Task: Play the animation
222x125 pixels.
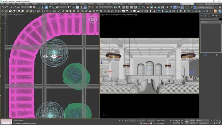Action: [176, 120]
